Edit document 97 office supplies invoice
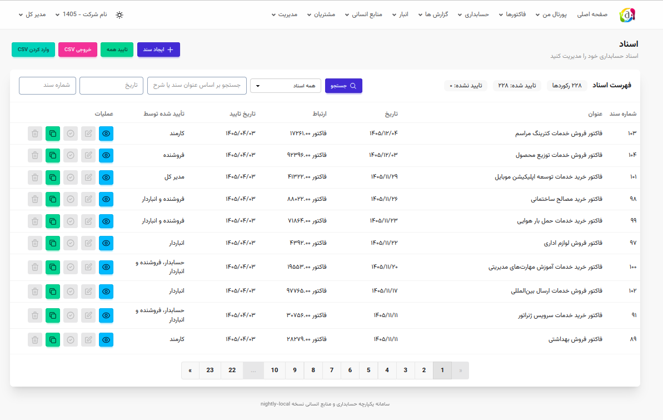663x420 pixels. point(88,243)
